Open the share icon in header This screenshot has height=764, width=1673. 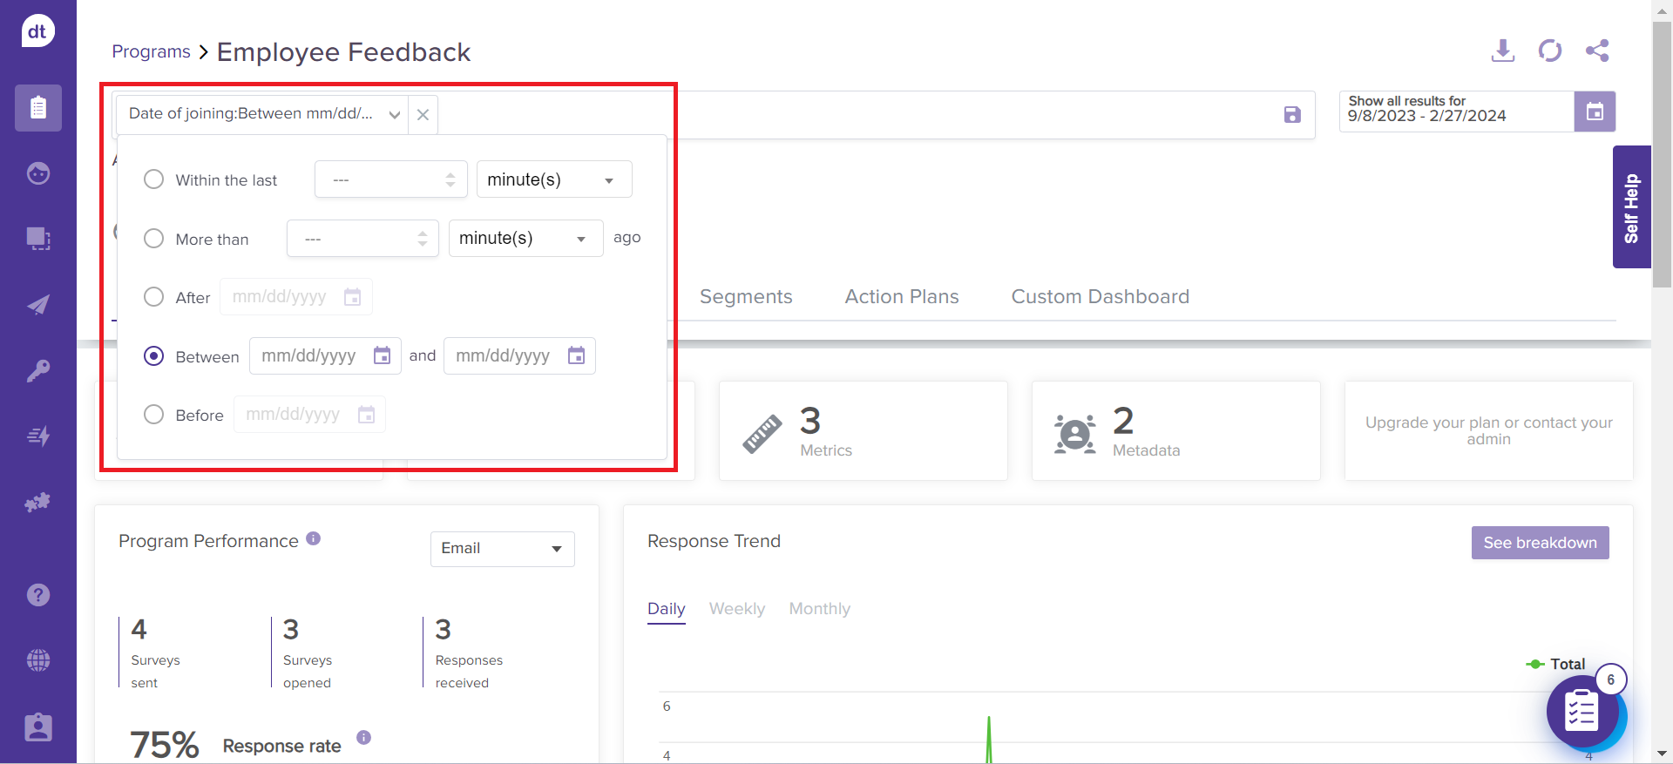point(1596,51)
